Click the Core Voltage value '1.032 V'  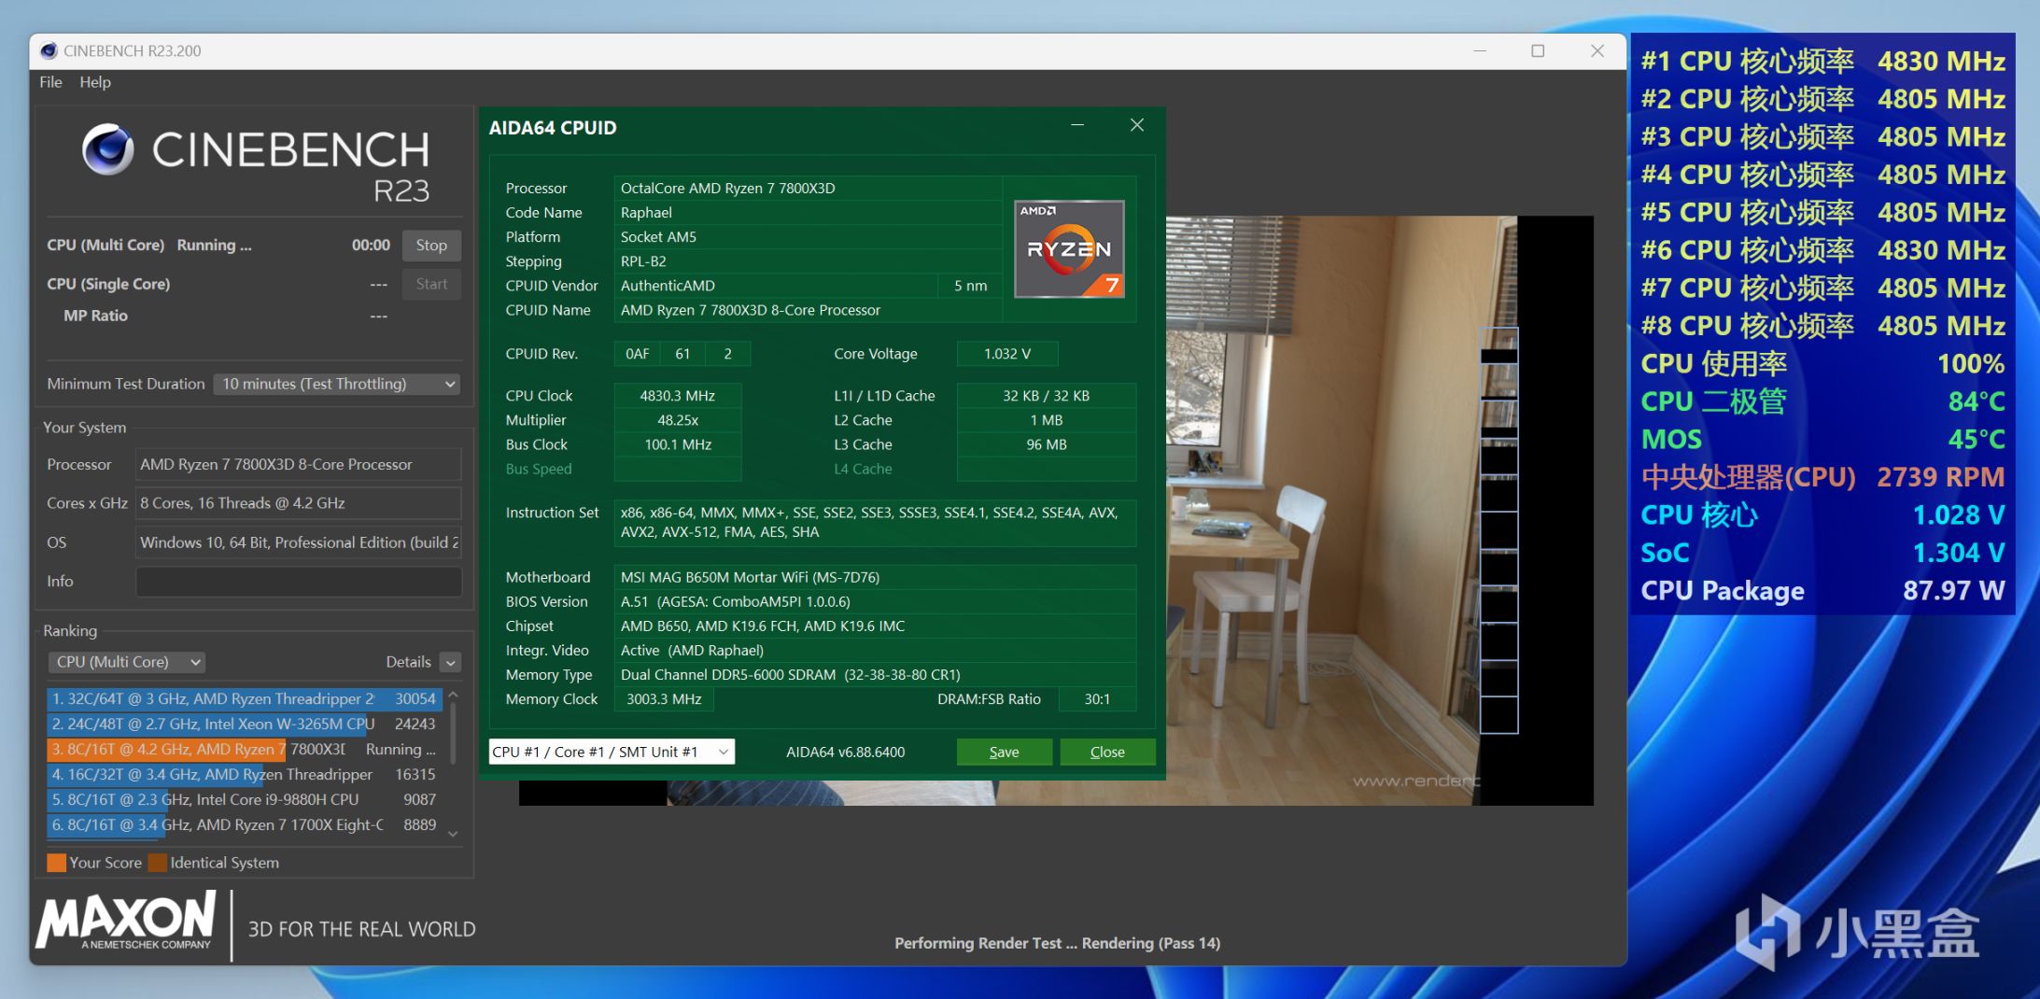[x=1007, y=354]
